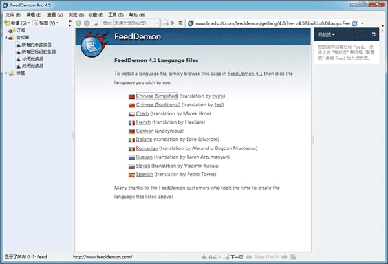This screenshot has height=264, width=388.
Task: Click the 下一页 next page toolbar button
Action: (x=173, y=23)
